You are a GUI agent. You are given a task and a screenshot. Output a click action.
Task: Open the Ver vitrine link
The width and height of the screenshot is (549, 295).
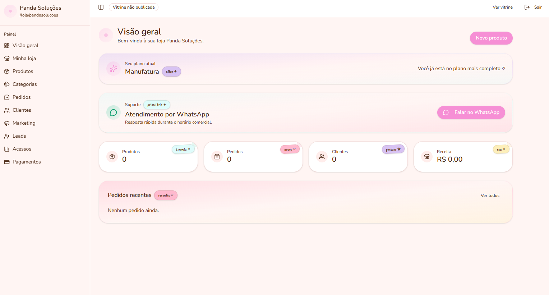click(x=503, y=7)
